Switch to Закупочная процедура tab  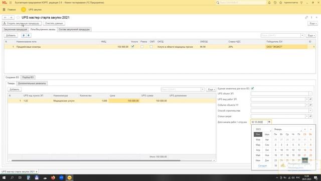(x=16, y=30)
